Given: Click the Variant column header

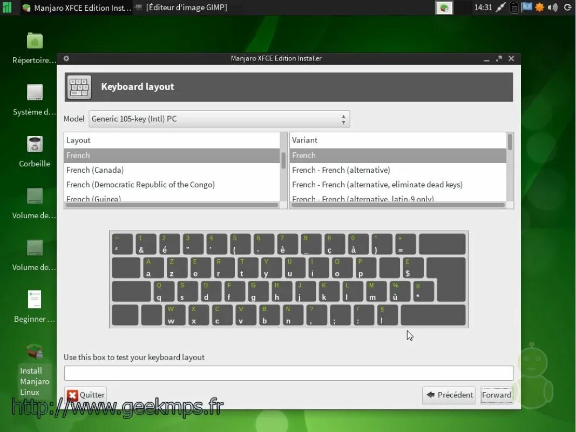Looking at the screenshot, I should pos(398,140).
